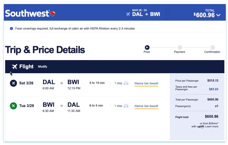Click the Payment step circle
Screen dimensions: 228x145
[180, 48]
